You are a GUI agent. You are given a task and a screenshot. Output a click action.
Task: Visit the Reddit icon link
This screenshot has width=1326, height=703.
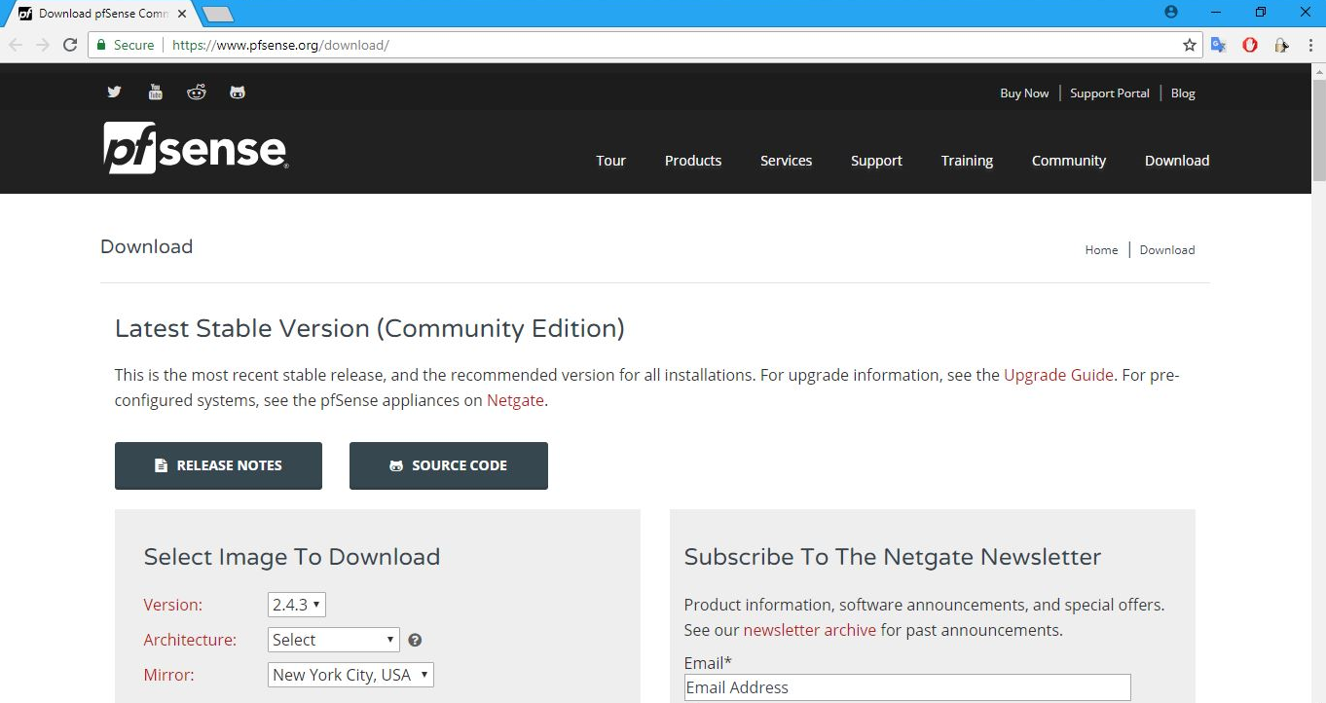click(x=197, y=92)
